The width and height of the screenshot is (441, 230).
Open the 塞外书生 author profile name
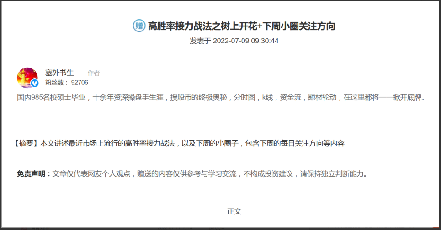tap(59, 73)
